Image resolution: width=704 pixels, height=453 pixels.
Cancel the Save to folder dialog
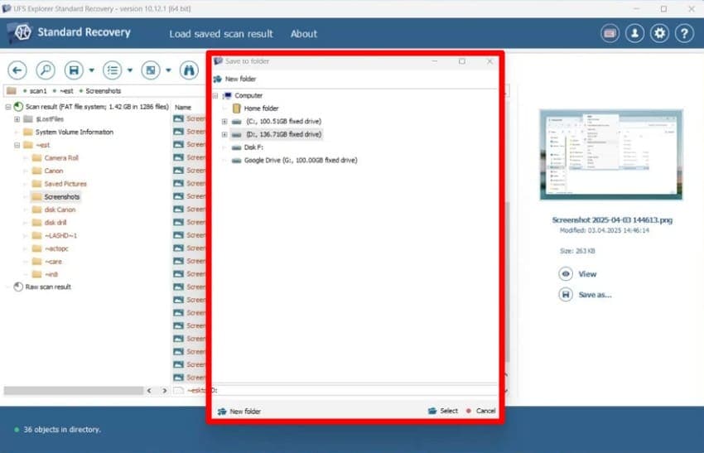[481, 411]
